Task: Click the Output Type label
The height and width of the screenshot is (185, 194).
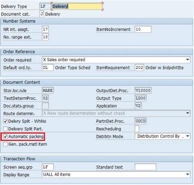Action: (x=109, y=98)
